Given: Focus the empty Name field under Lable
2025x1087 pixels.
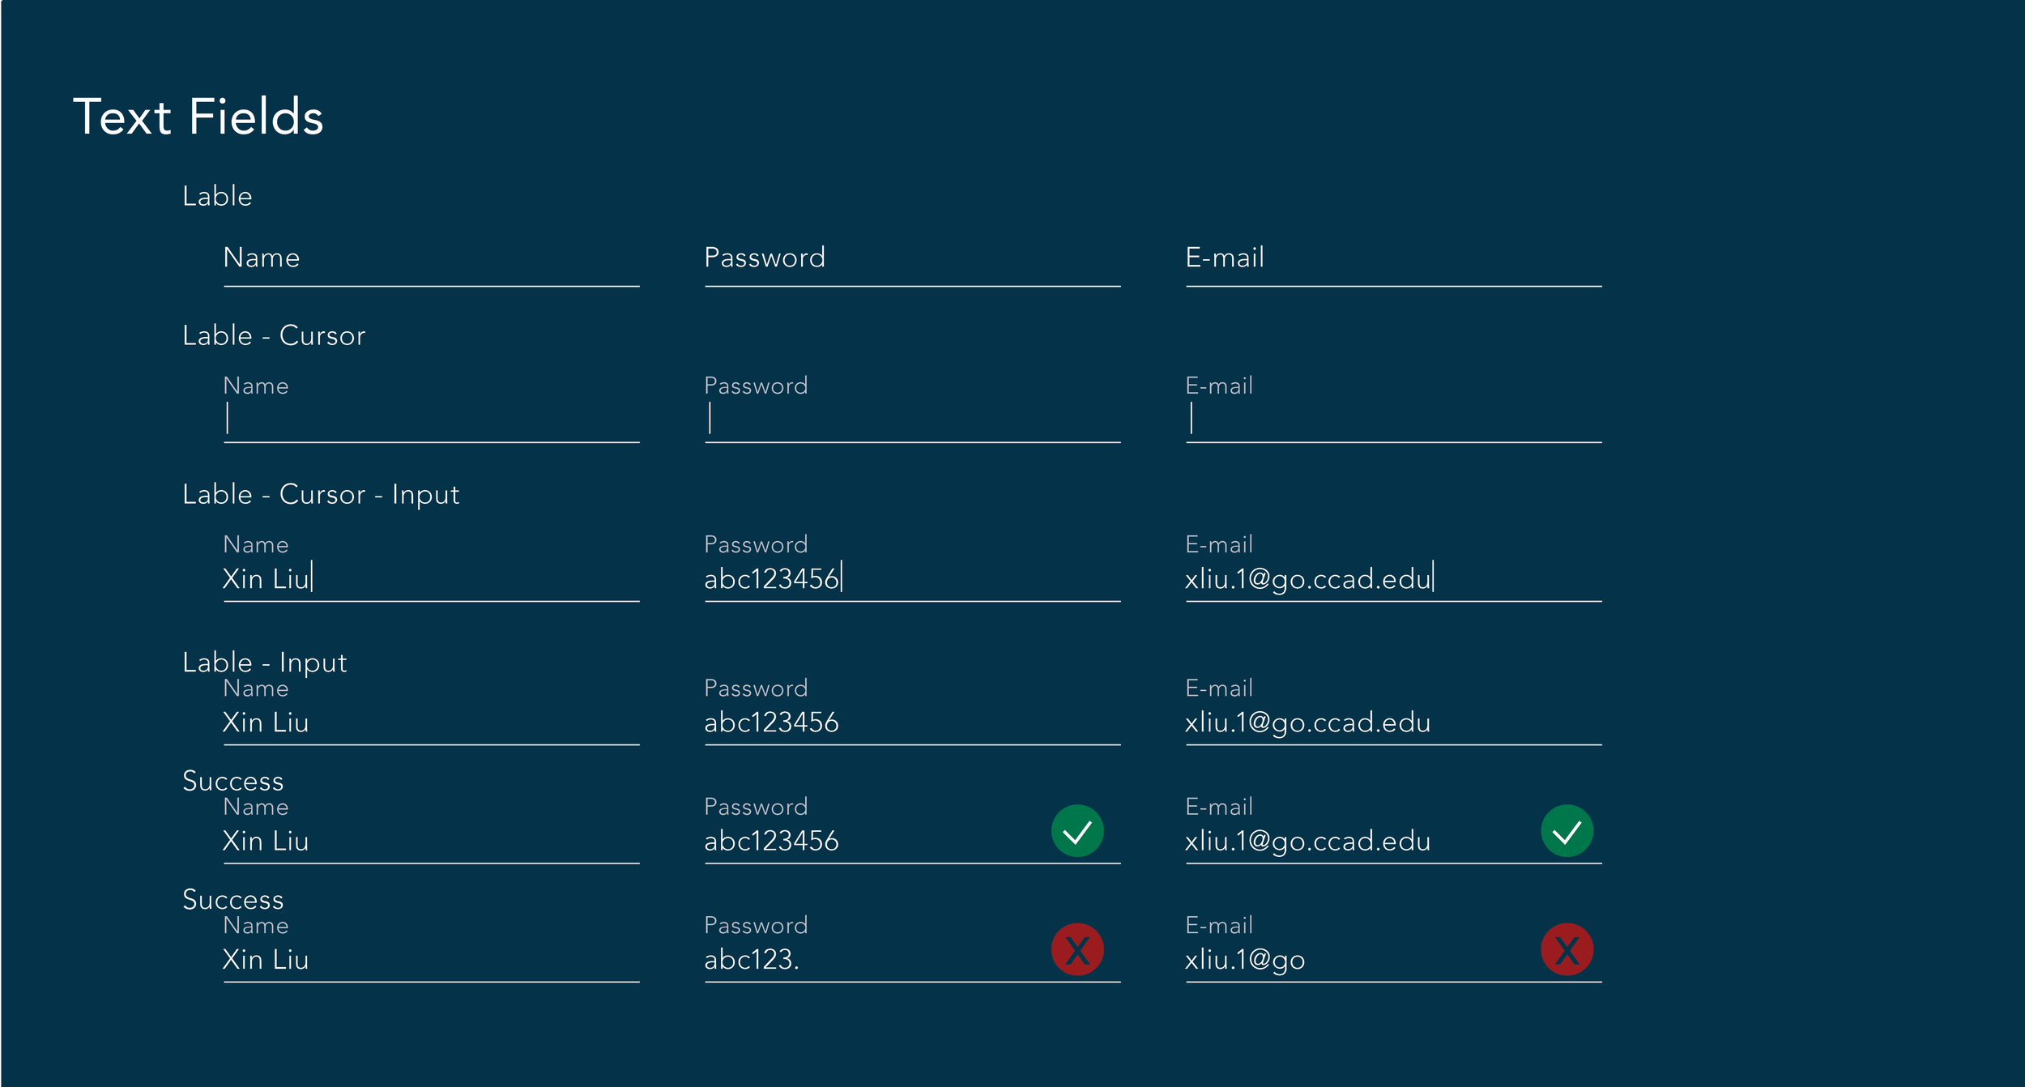Looking at the screenshot, I should pyautogui.click(x=431, y=263).
